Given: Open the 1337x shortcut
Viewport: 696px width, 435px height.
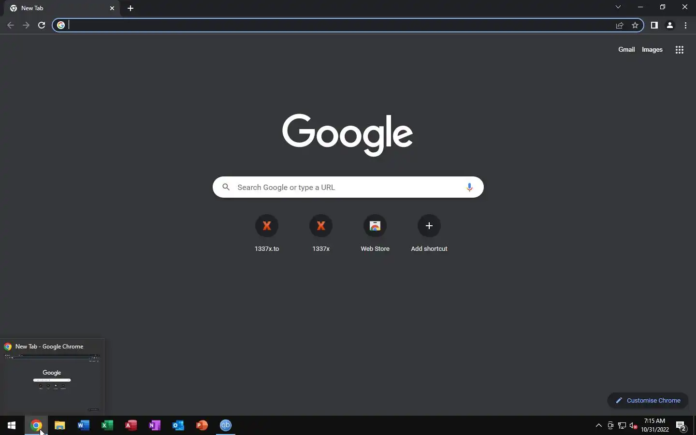Looking at the screenshot, I should tap(321, 233).
